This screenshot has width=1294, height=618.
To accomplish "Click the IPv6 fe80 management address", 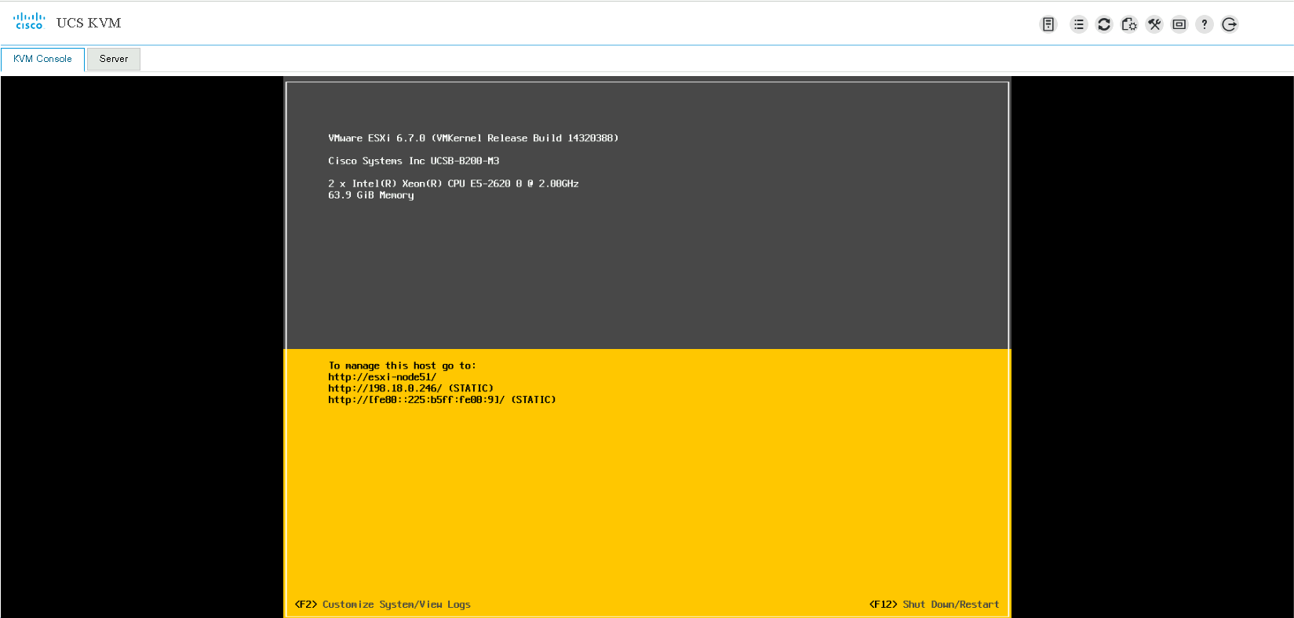I will tap(442, 400).
